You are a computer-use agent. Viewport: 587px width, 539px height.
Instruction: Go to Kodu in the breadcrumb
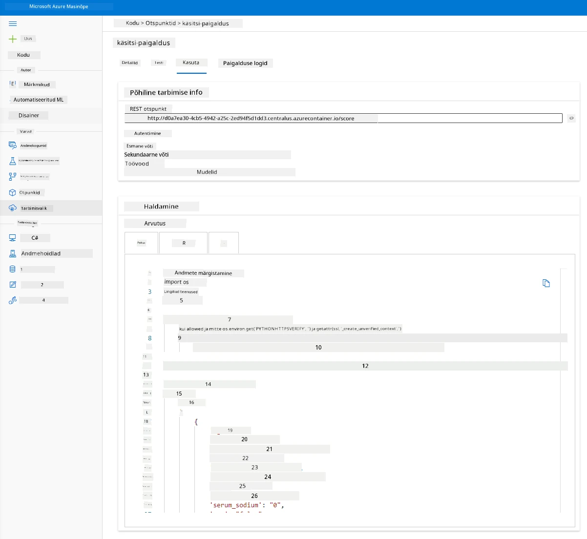(132, 23)
